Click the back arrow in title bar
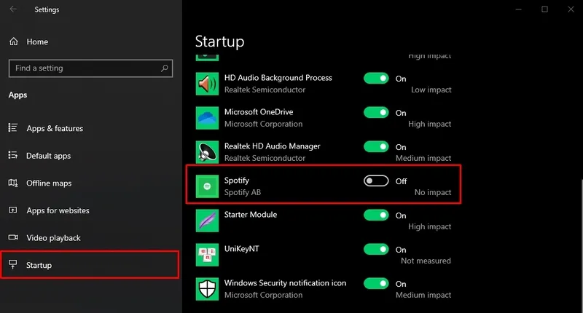This screenshot has width=583, height=313. coord(14,9)
